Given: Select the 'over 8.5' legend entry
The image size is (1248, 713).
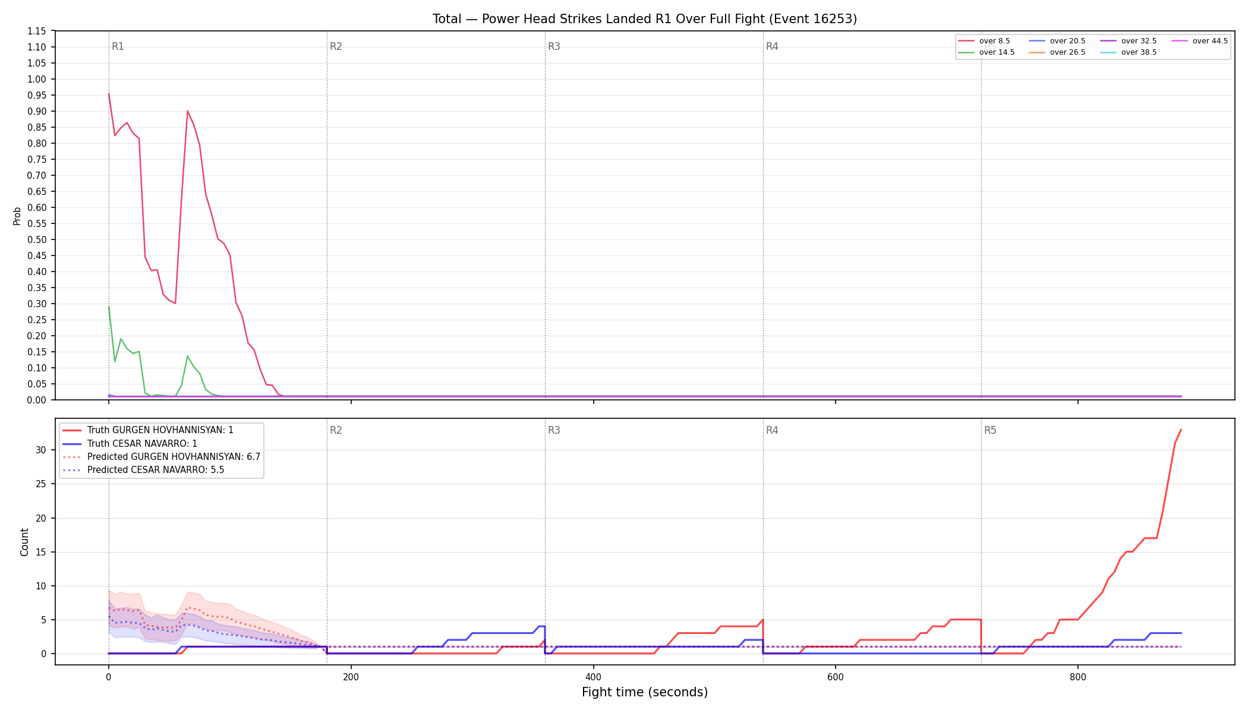Looking at the screenshot, I should (x=984, y=41).
